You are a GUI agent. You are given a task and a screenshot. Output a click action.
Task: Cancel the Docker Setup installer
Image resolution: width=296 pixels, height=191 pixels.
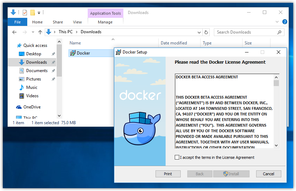268,174
